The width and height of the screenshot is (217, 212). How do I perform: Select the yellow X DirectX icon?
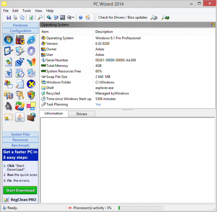pos(31,84)
